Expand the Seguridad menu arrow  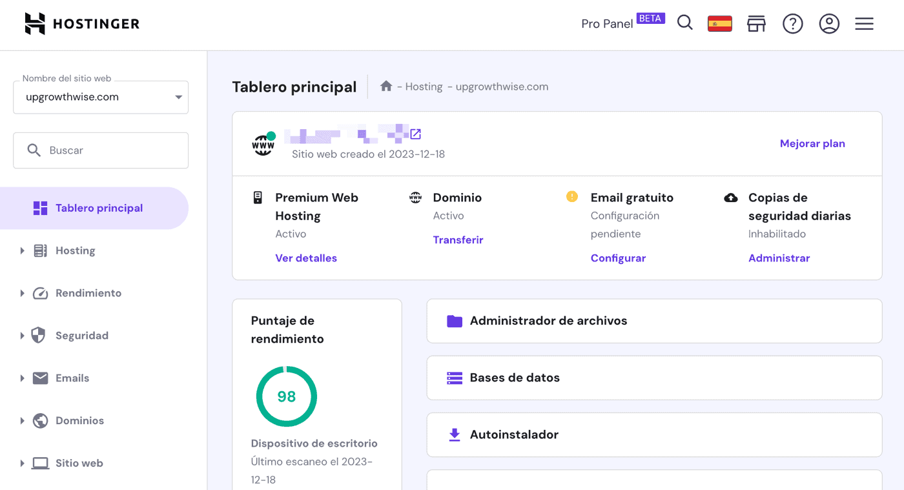coord(22,336)
